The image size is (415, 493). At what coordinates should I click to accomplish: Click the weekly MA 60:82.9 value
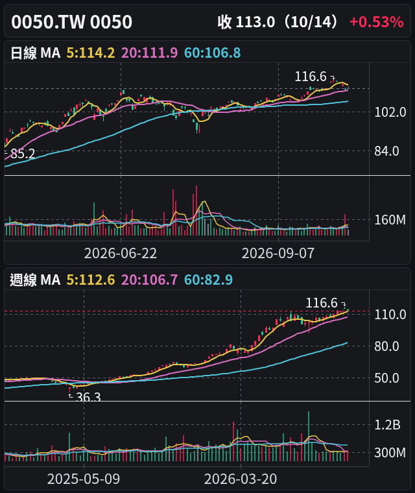click(208, 280)
